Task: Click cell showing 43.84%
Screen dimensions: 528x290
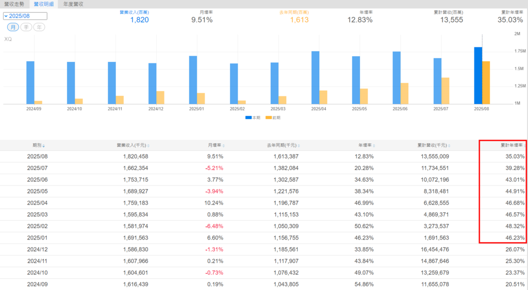Action: [364, 261]
